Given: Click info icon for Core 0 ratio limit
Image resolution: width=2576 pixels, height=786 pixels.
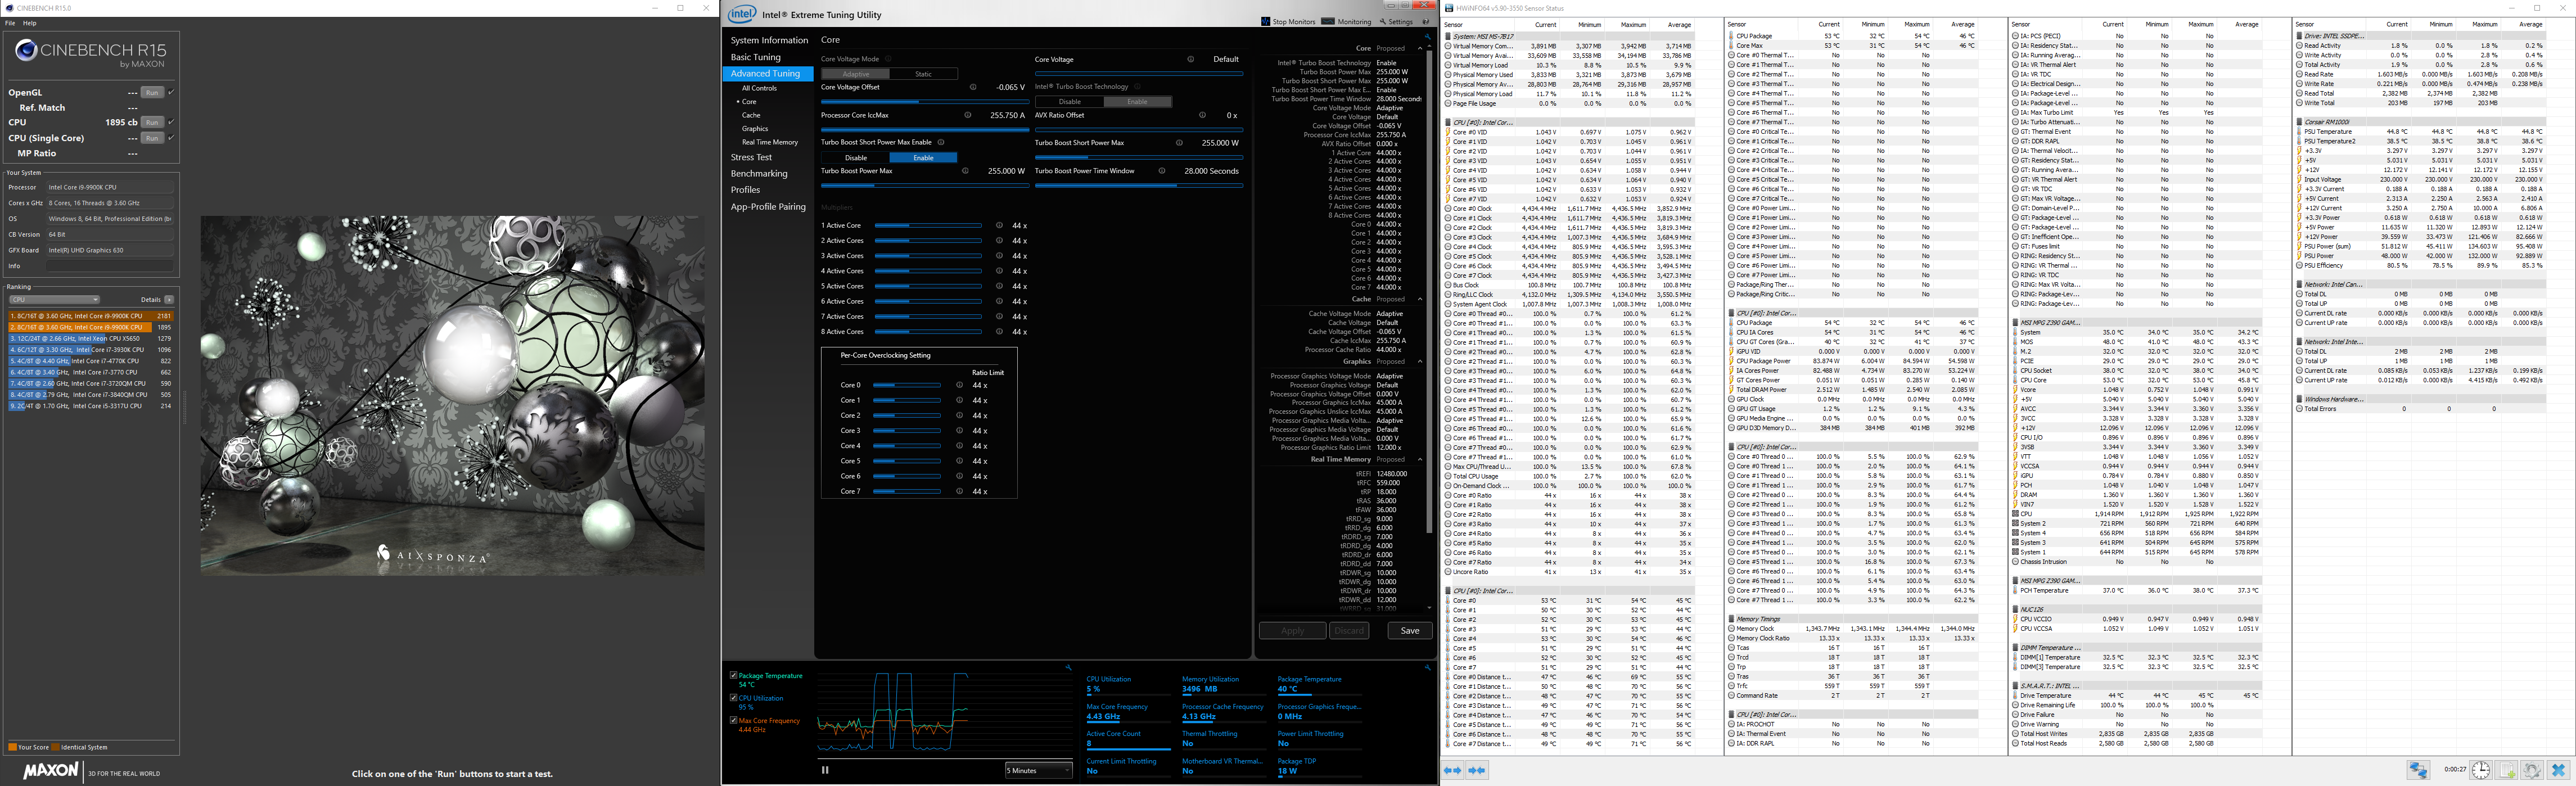Looking at the screenshot, I should coord(959,385).
